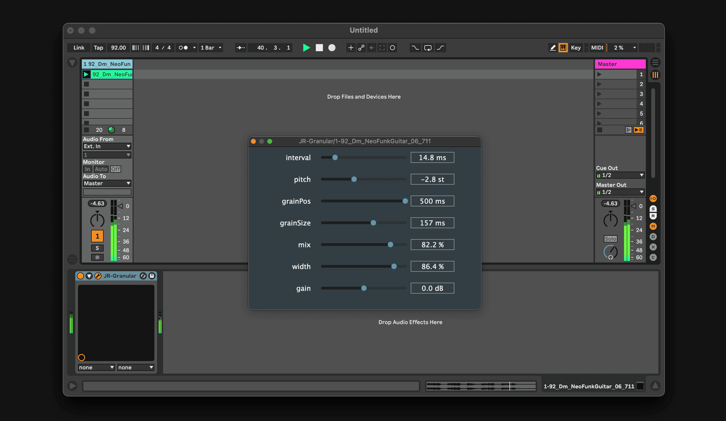Toggle JR-Granular device activator on/off
The image size is (726, 421).
coord(80,276)
